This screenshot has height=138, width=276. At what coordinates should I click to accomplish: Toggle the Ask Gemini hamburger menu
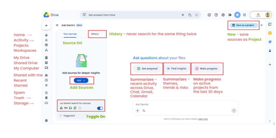click(57, 25)
